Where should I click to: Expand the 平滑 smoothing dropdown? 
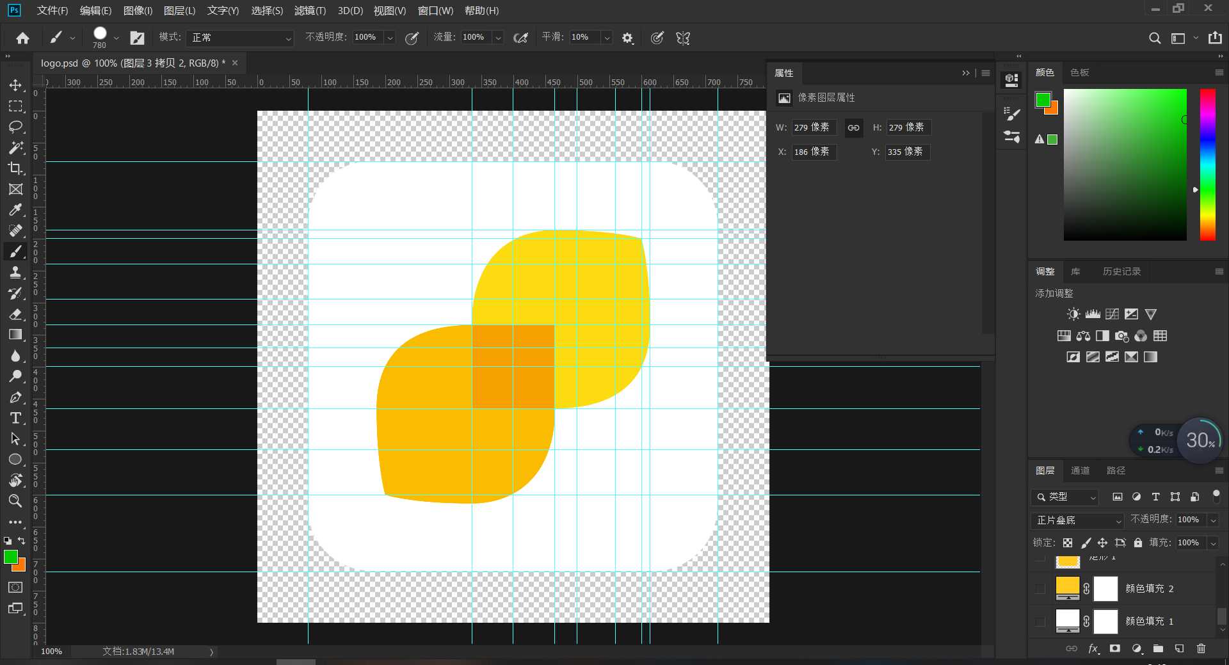607,38
